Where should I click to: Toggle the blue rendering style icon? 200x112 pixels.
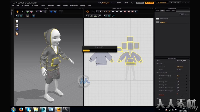point(17,29)
